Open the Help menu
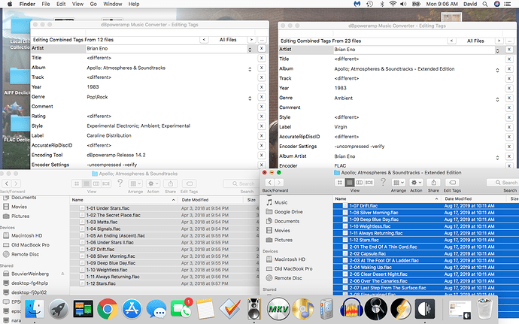 pyautogui.click(x=134, y=4)
